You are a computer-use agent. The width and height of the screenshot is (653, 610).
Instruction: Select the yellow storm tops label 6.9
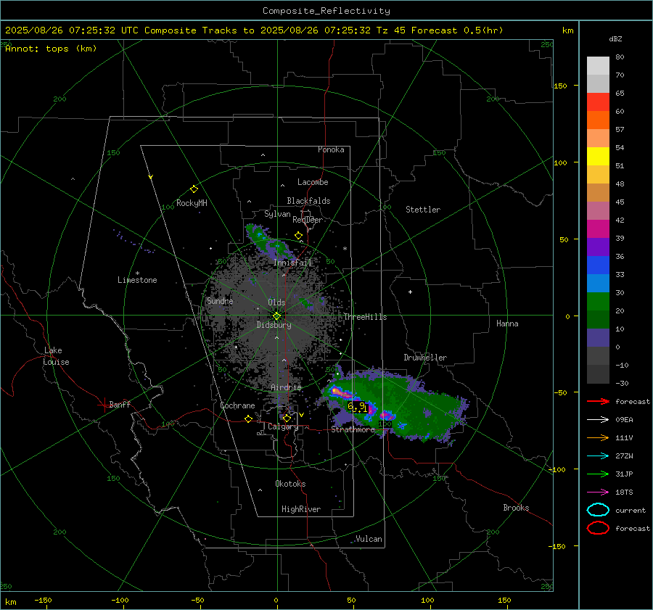click(x=357, y=407)
